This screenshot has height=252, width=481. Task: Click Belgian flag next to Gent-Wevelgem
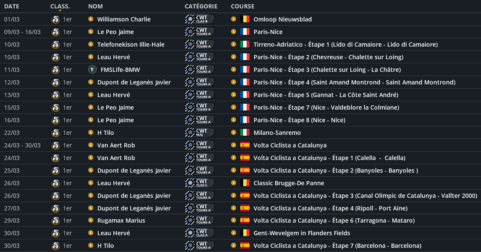point(244,233)
